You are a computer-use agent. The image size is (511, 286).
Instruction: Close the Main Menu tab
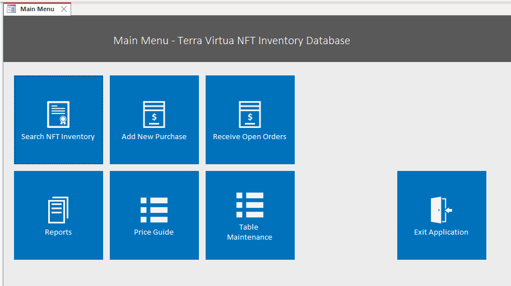tap(64, 9)
